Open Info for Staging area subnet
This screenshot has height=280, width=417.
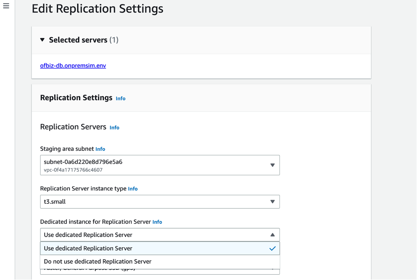[101, 149]
